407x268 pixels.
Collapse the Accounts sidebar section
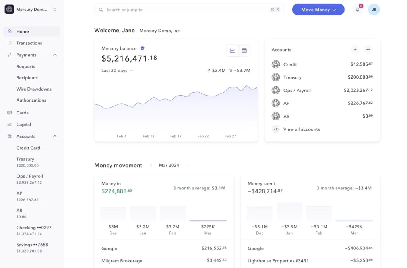(x=55, y=136)
